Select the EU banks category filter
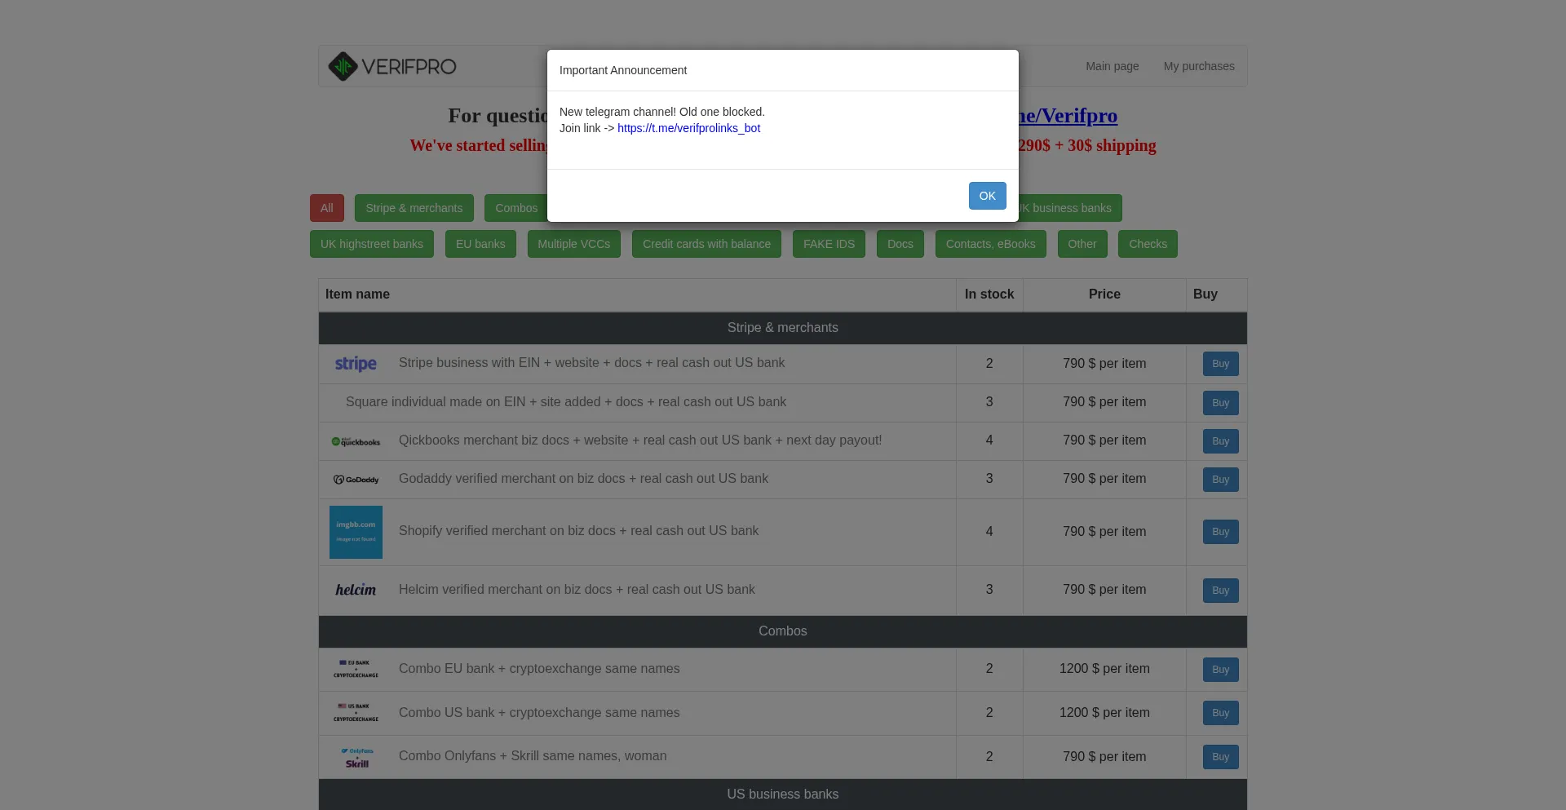Image resolution: width=1566 pixels, height=810 pixels. [480, 244]
